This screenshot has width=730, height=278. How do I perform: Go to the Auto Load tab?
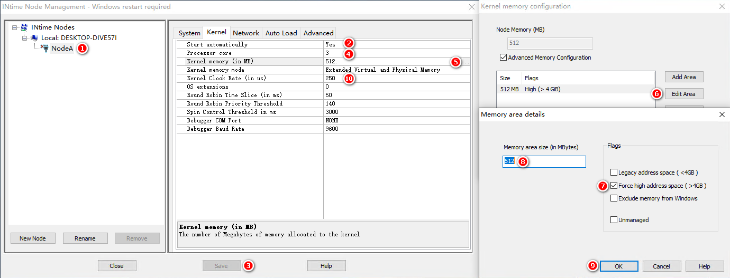pos(281,33)
